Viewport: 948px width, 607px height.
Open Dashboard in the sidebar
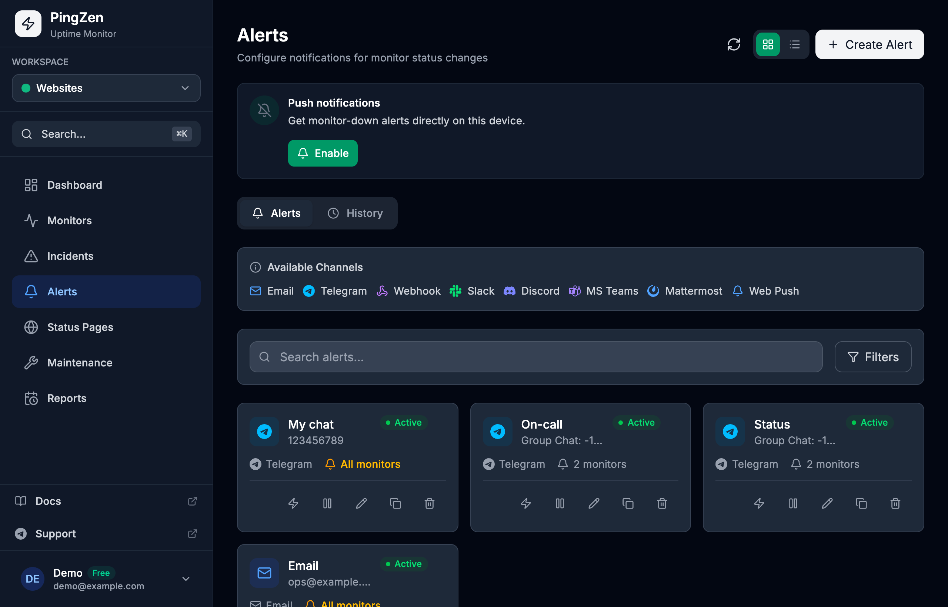[x=106, y=185]
